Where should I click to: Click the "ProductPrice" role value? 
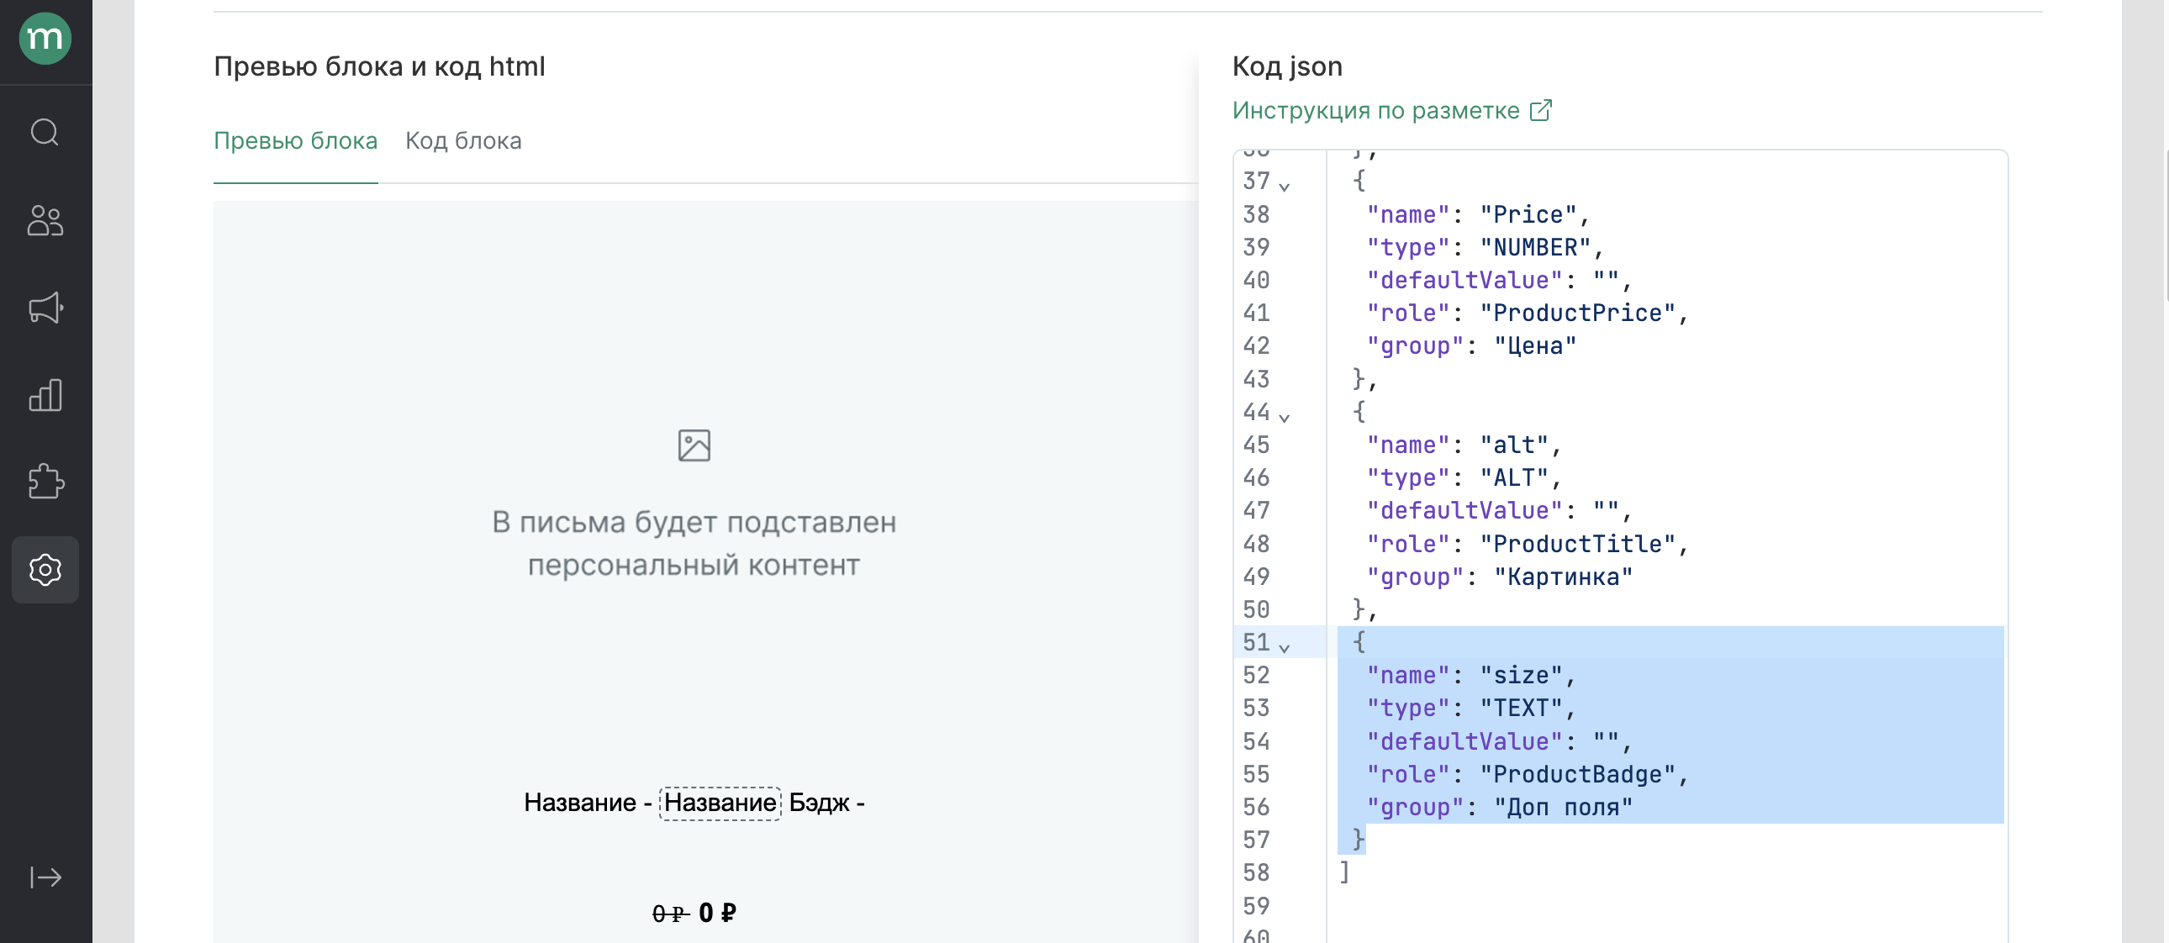[x=1577, y=313]
